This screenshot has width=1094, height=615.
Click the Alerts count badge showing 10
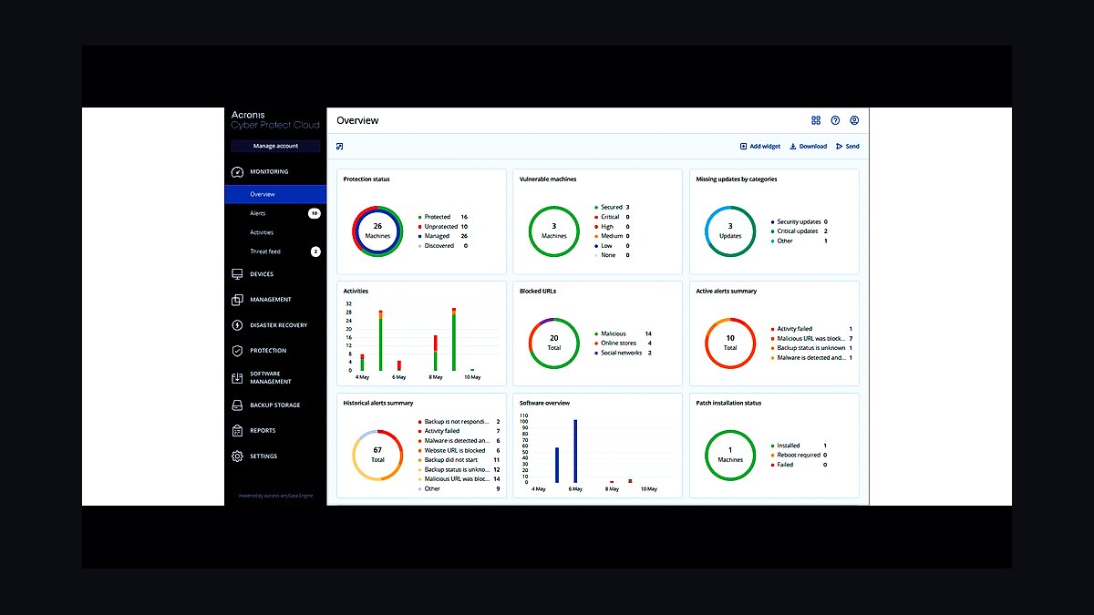tap(314, 213)
